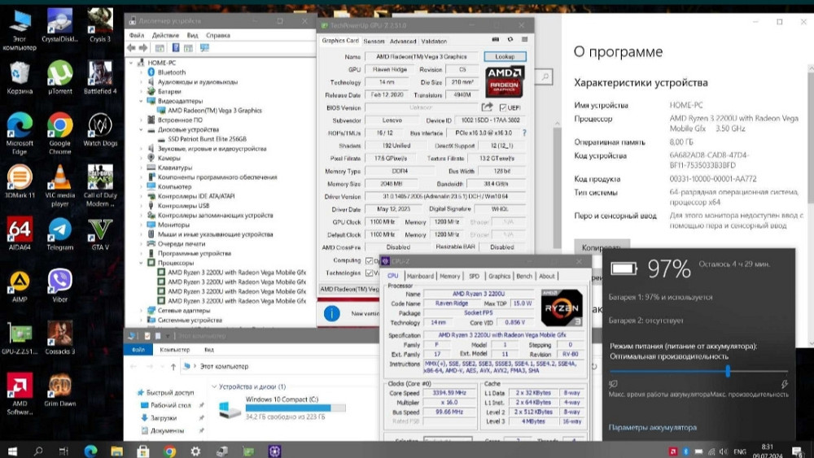Click the Back arrow in Device Manager toolbar
This screenshot has height=458, width=814.
131,48
